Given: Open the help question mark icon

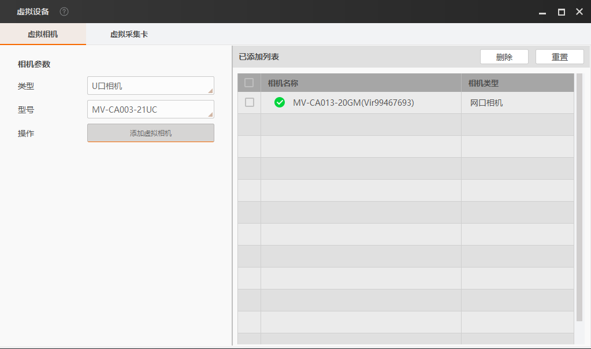Looking at the screenshot, I should click(x=64, y=12).
